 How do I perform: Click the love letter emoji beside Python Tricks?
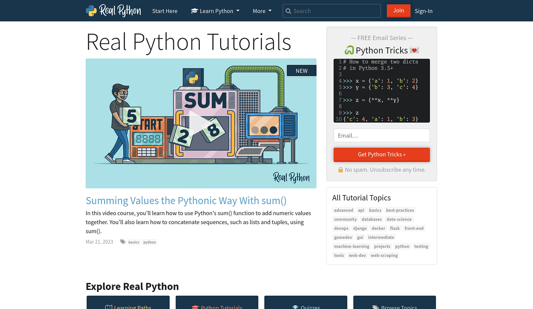[414, 50]
